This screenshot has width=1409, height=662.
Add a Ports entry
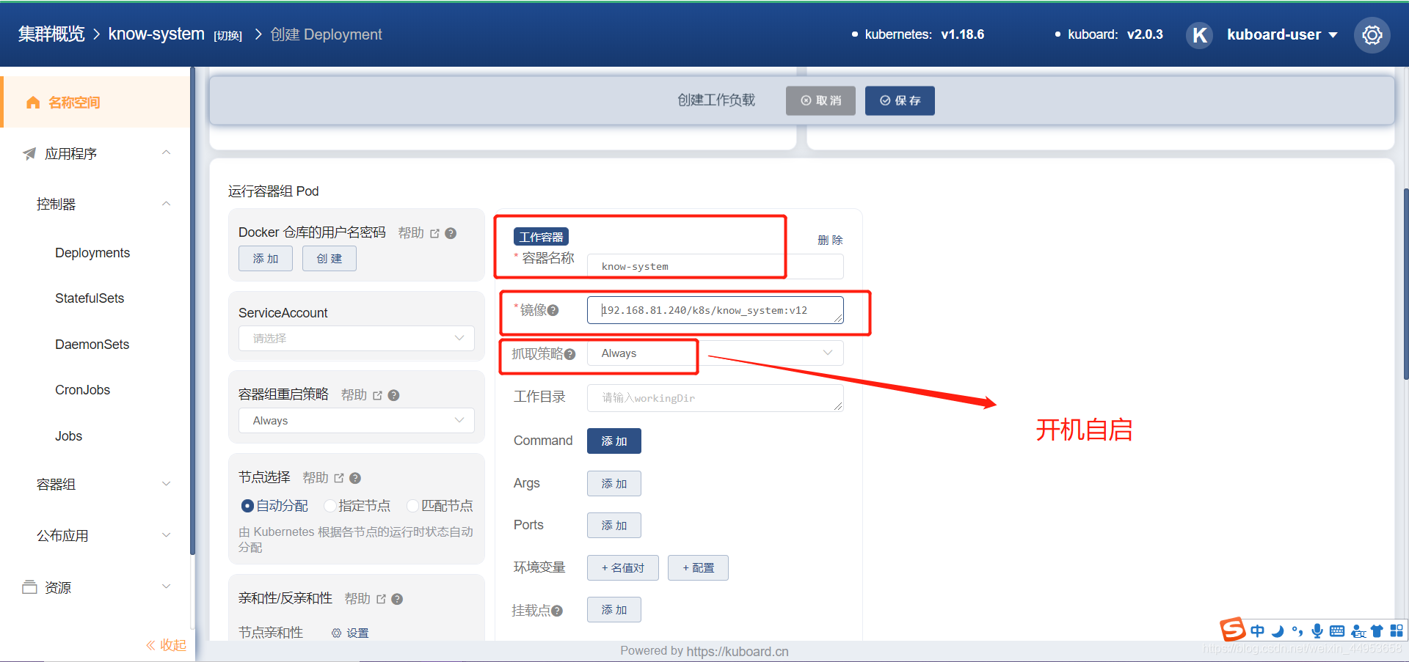(614, 526)
